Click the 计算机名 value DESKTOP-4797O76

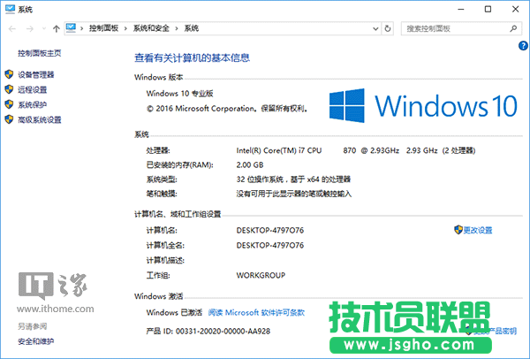pyautogui.click(x=270, y=230)
